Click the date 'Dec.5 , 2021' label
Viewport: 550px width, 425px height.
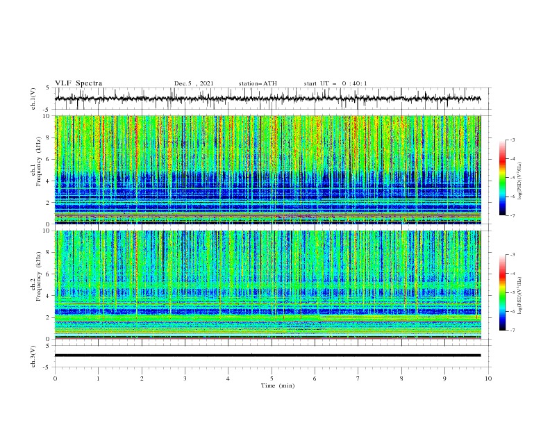pyautogui.click(x=194, y=83)
